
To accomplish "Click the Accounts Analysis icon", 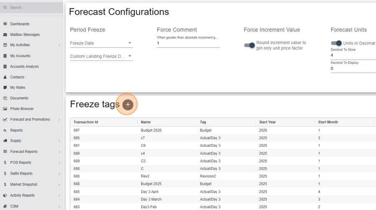I will 5,66.
